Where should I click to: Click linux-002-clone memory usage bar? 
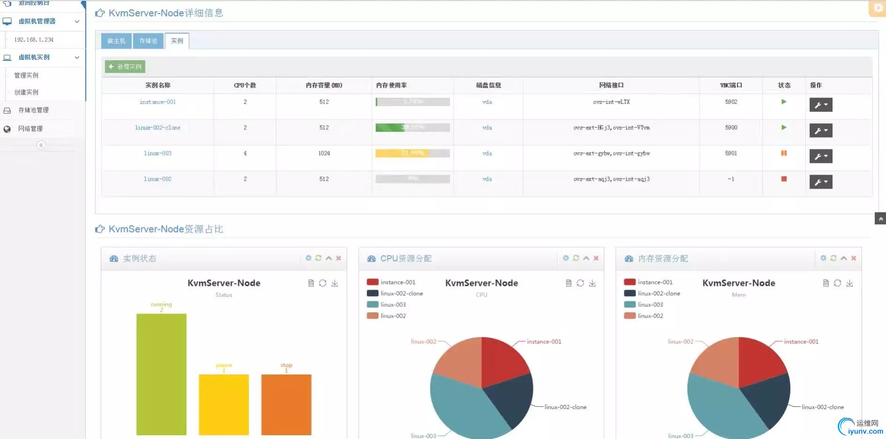click(x=413, y=127)
